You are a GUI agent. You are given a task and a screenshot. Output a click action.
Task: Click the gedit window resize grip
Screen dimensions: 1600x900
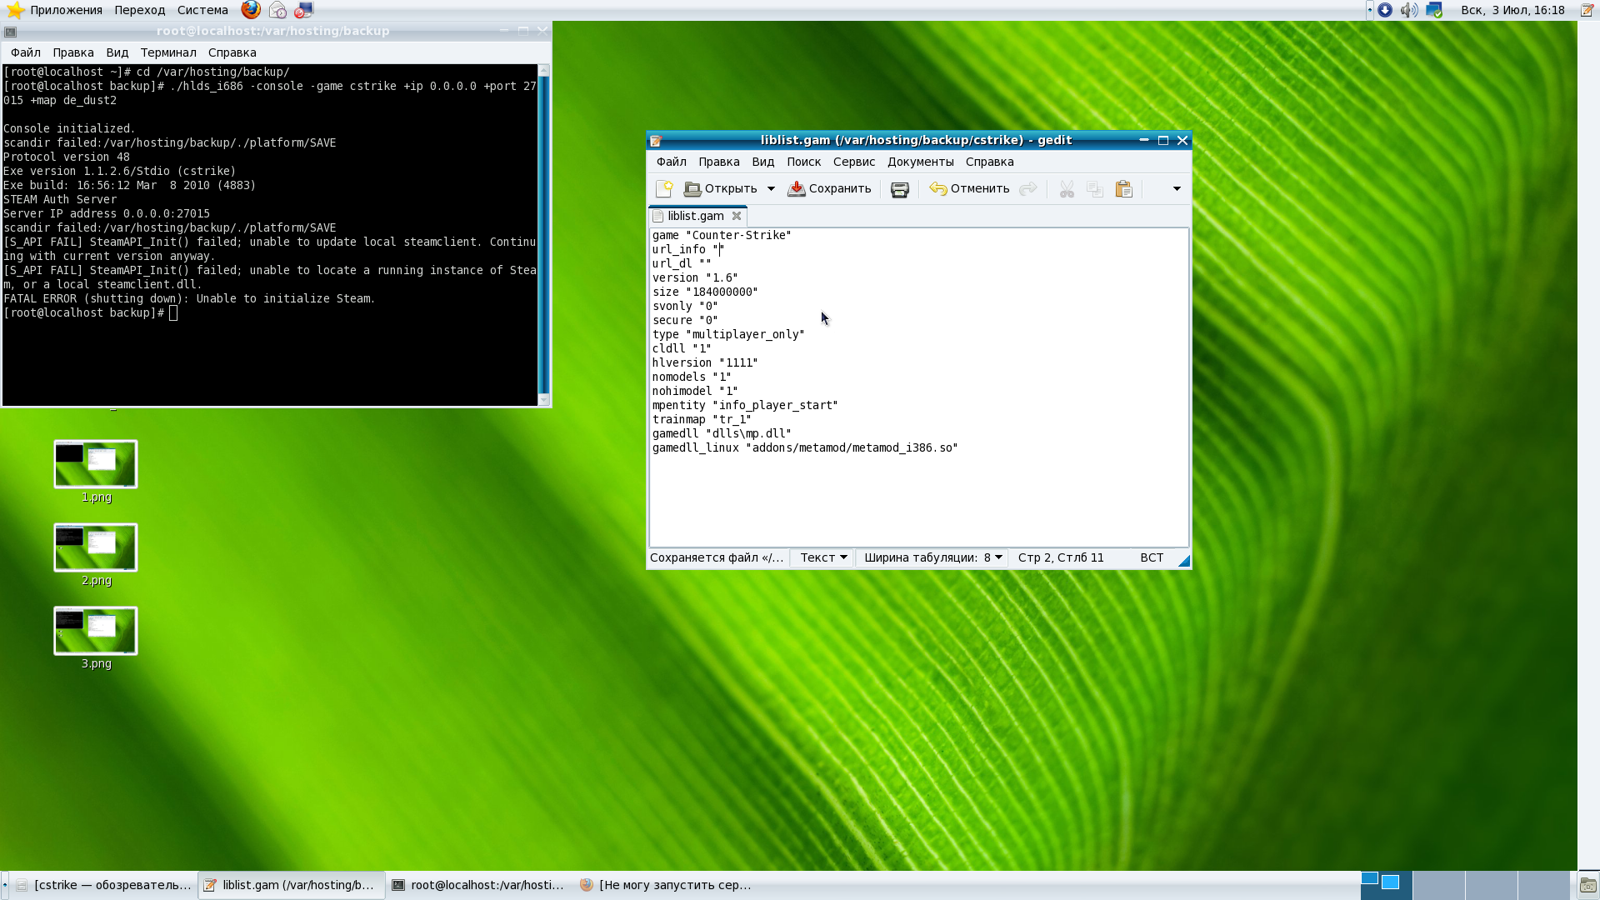(1183, 561)
